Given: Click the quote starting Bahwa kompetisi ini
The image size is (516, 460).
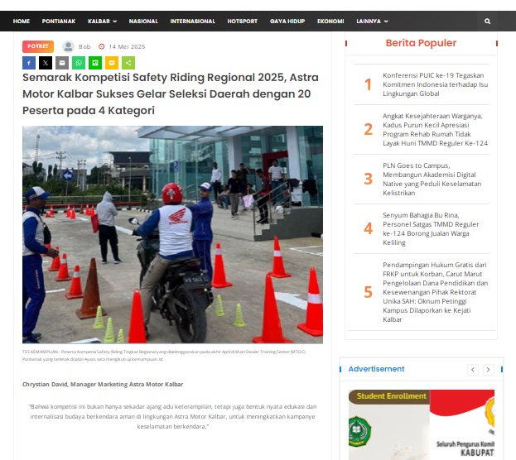Looking at the screenshot, I should pos(173,417).
